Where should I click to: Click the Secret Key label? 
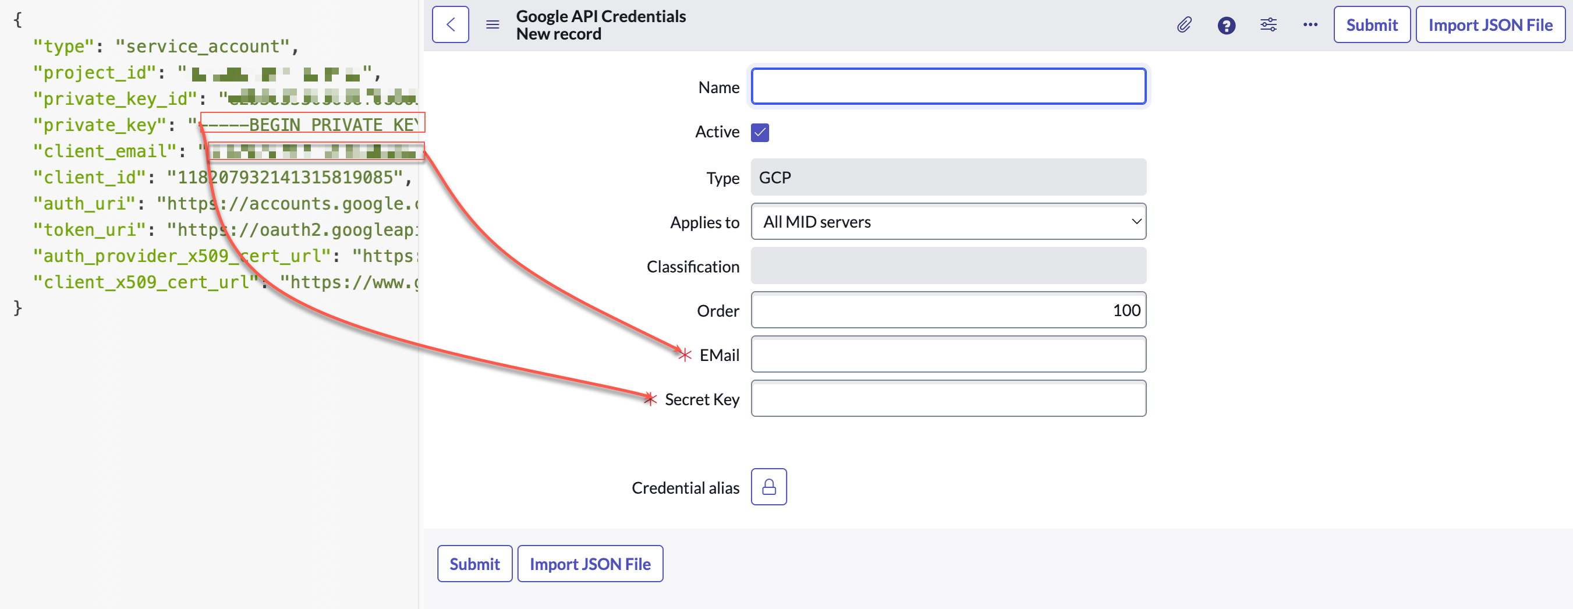702,399
